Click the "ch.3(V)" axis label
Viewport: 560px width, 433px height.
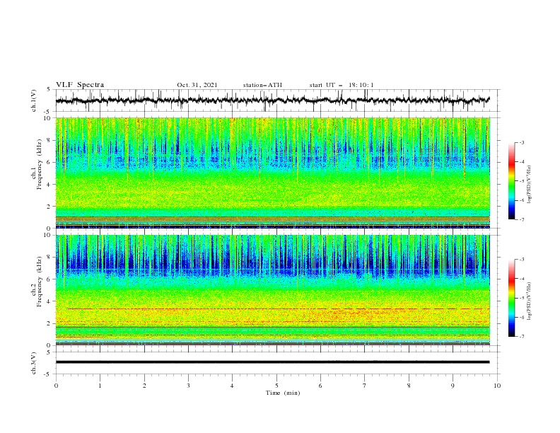click(34, 363)
